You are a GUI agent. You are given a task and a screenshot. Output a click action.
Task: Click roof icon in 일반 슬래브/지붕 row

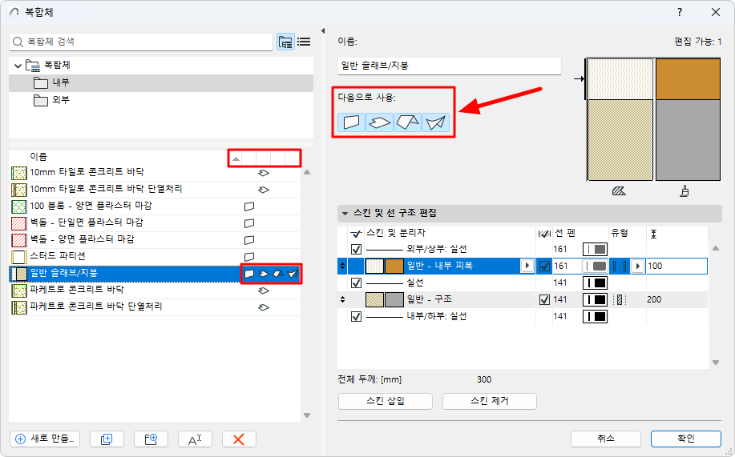[x=278, y=274]
